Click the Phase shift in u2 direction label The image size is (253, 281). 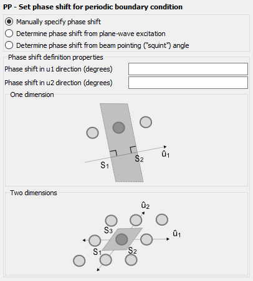point(59,83)
